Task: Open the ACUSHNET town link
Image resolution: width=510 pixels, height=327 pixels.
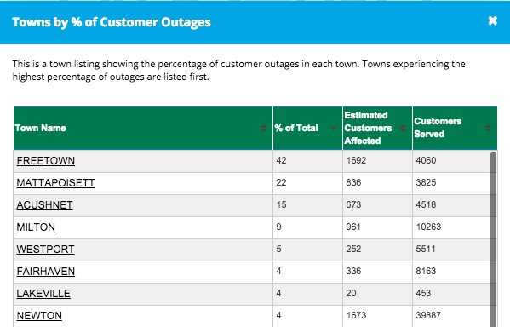Action: click(44, 205)
